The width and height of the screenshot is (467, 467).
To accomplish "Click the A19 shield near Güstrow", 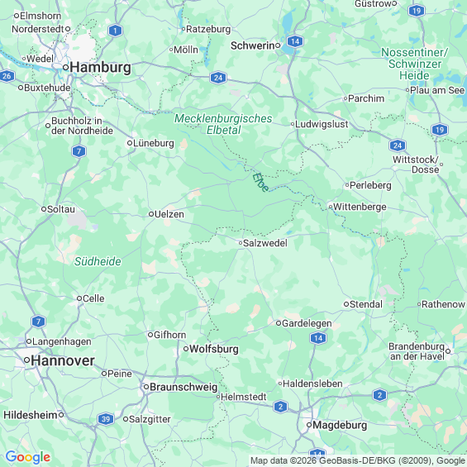I will pos(417,11).
